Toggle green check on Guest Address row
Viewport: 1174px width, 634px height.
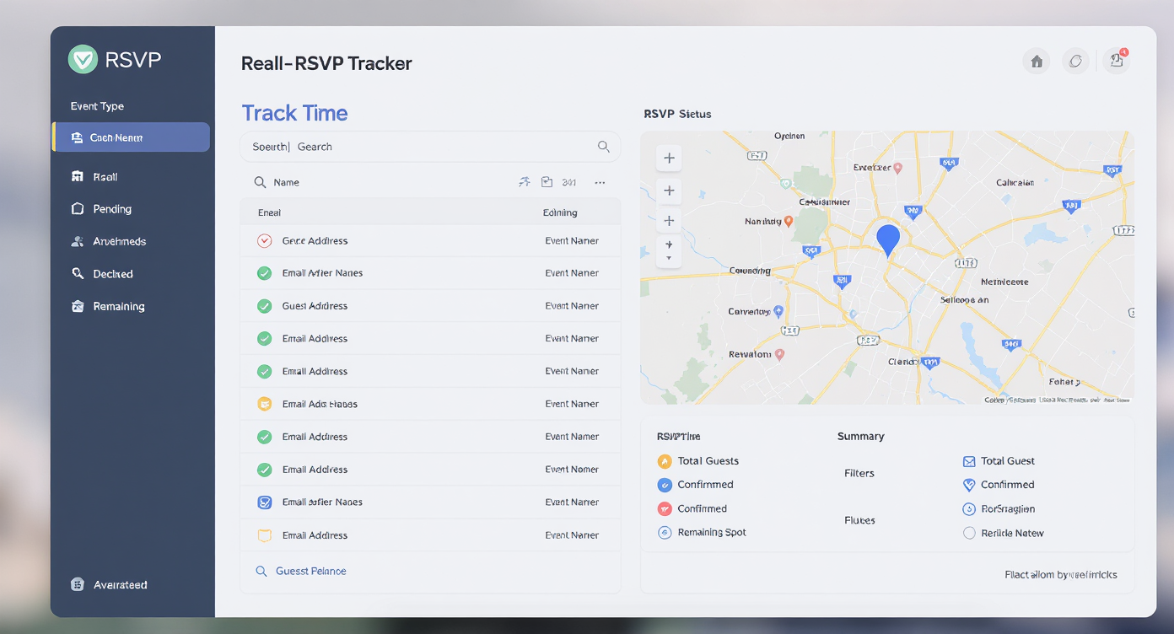264,306
